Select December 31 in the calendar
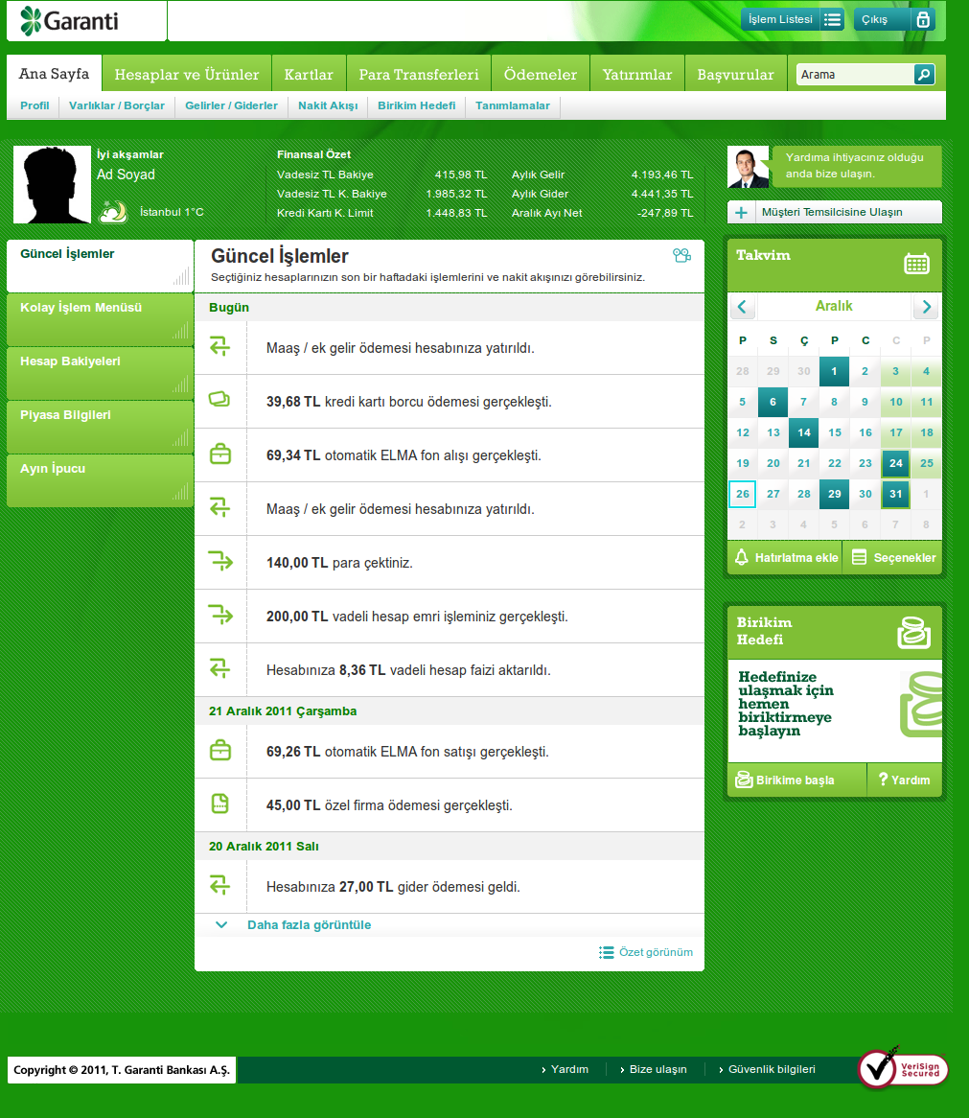The height and width of the screenshot is (1118, 969). (x=895, y=494)
